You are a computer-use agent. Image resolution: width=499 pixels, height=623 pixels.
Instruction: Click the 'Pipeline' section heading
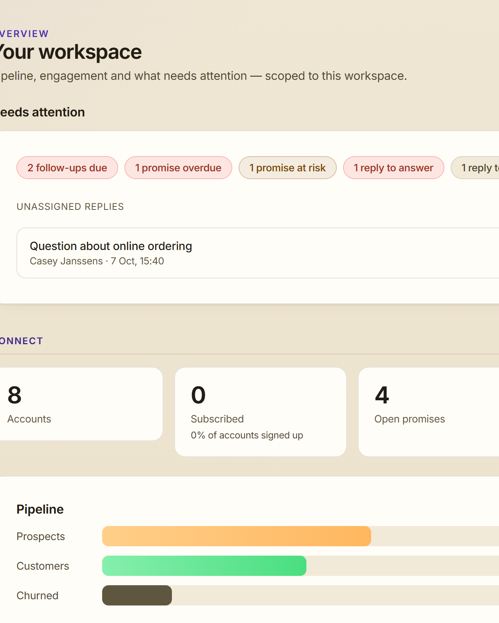(x=40, y=509)
